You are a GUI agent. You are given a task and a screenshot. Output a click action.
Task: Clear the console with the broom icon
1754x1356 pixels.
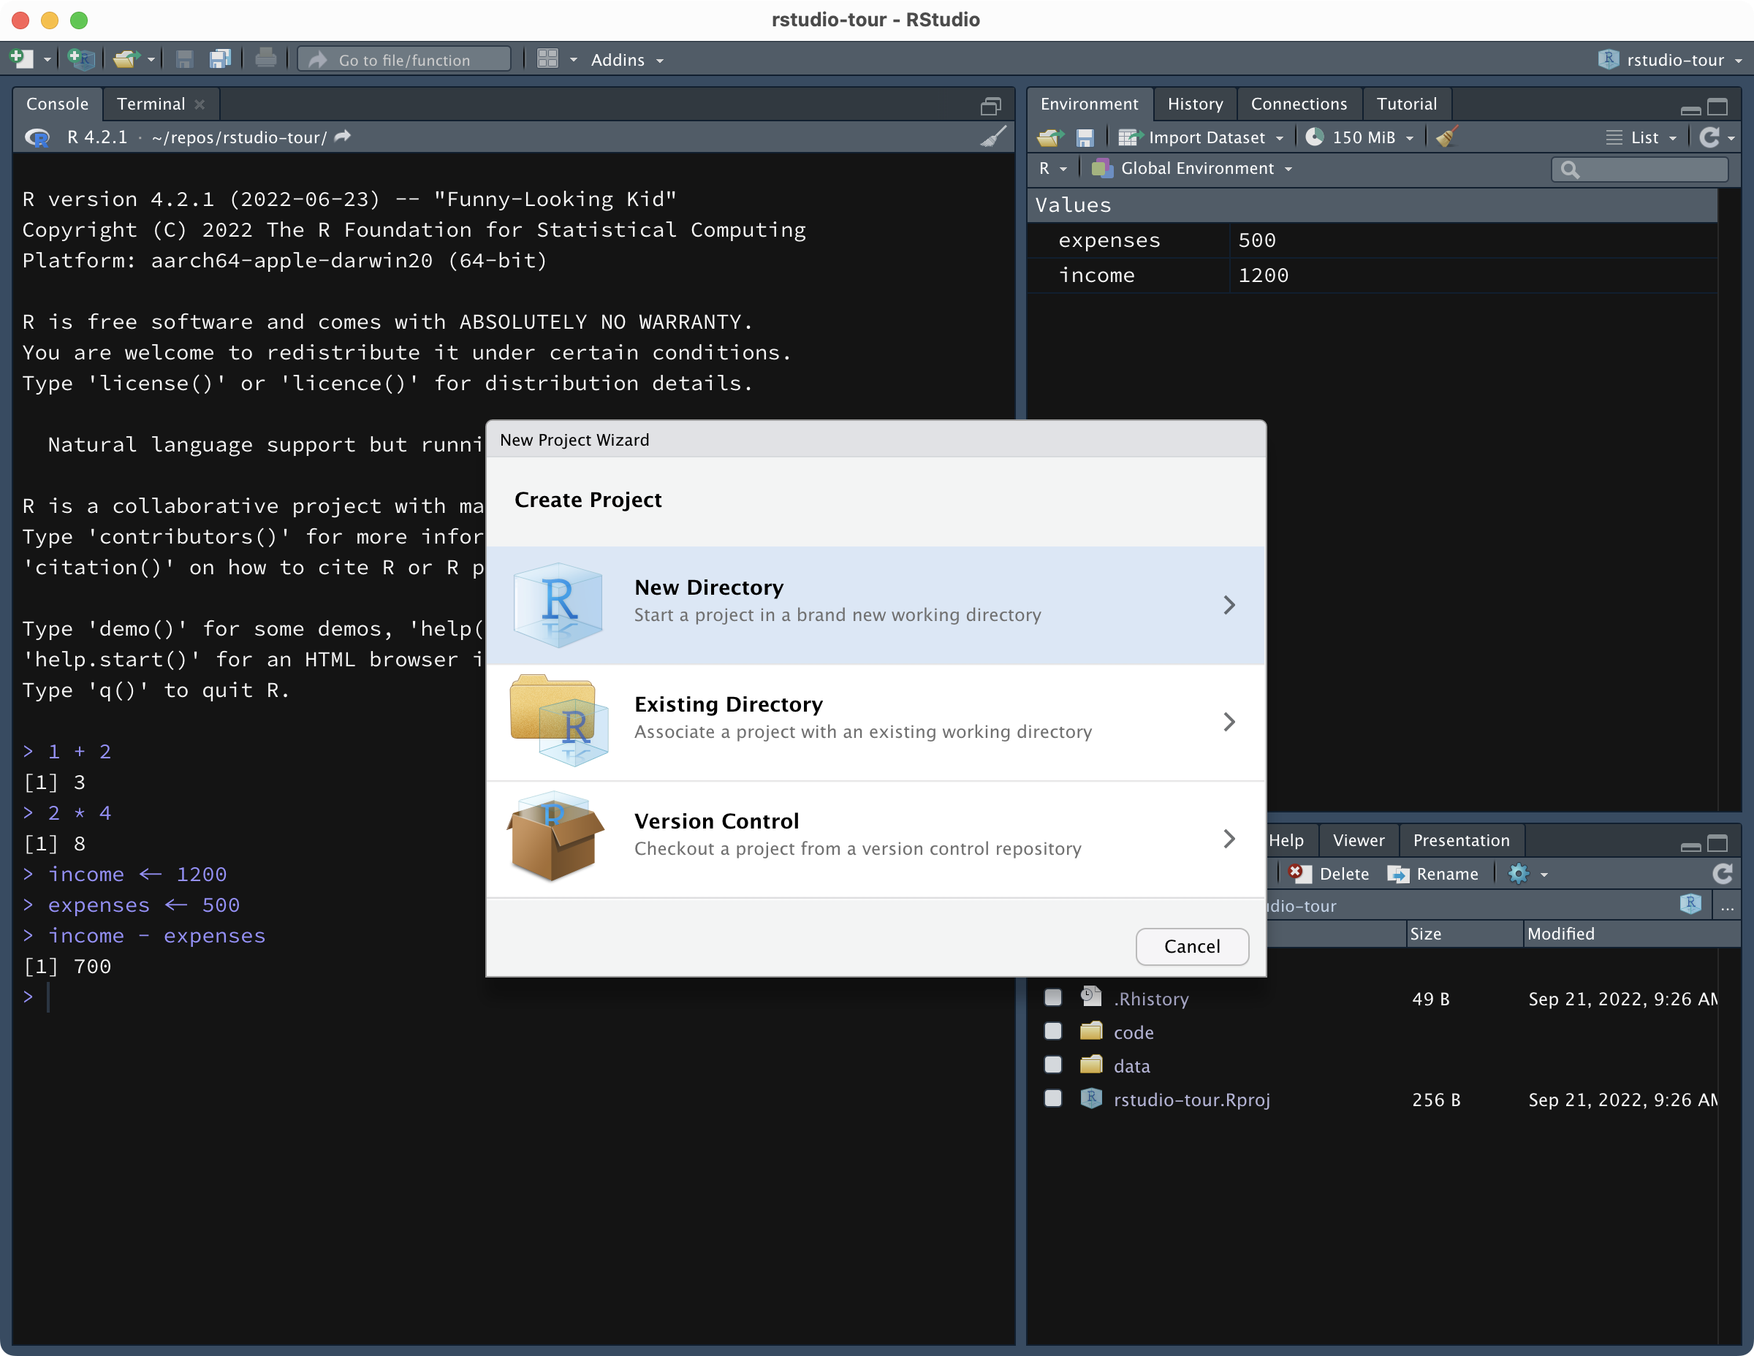(x=992, y=137)
